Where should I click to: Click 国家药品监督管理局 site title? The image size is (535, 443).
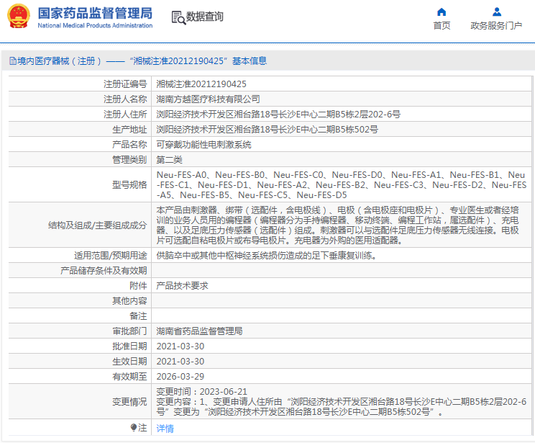(x=95, y=14)
